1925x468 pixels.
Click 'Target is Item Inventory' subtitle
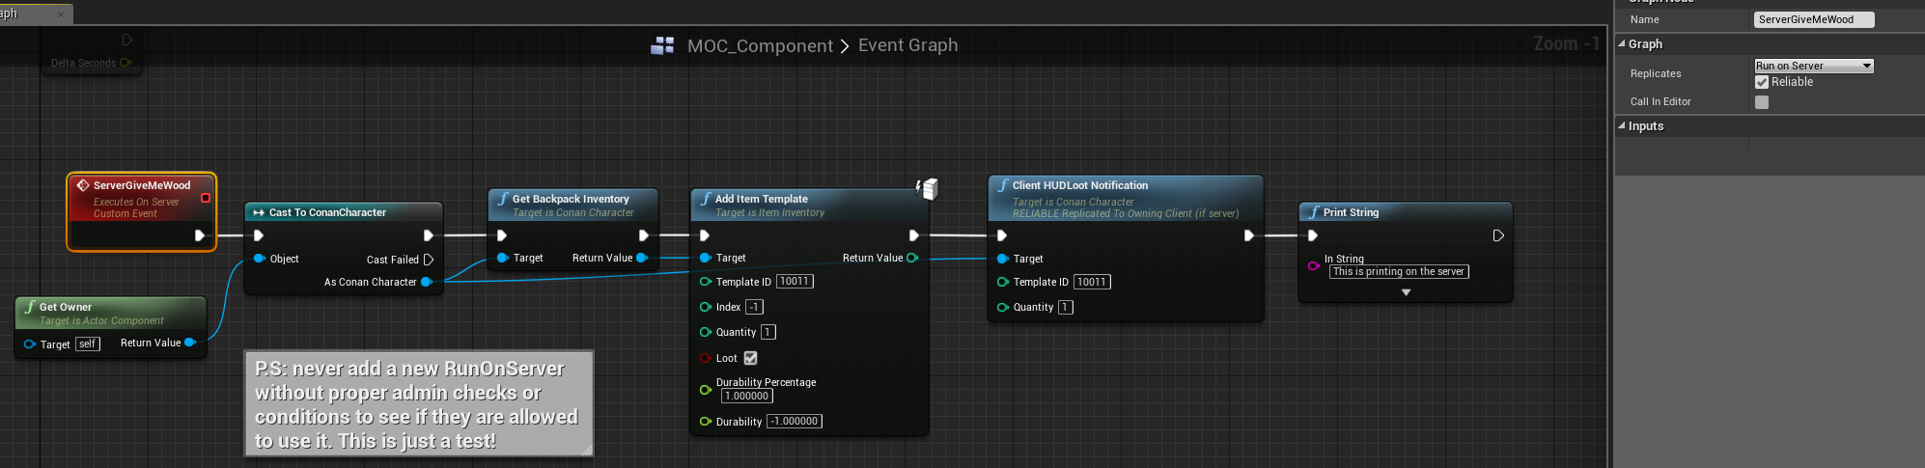tap(769, 213)
